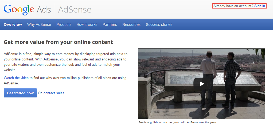Click the video caption about golisbon.com

coord(178,122)
